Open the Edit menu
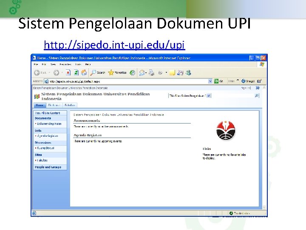 (44, 64)
